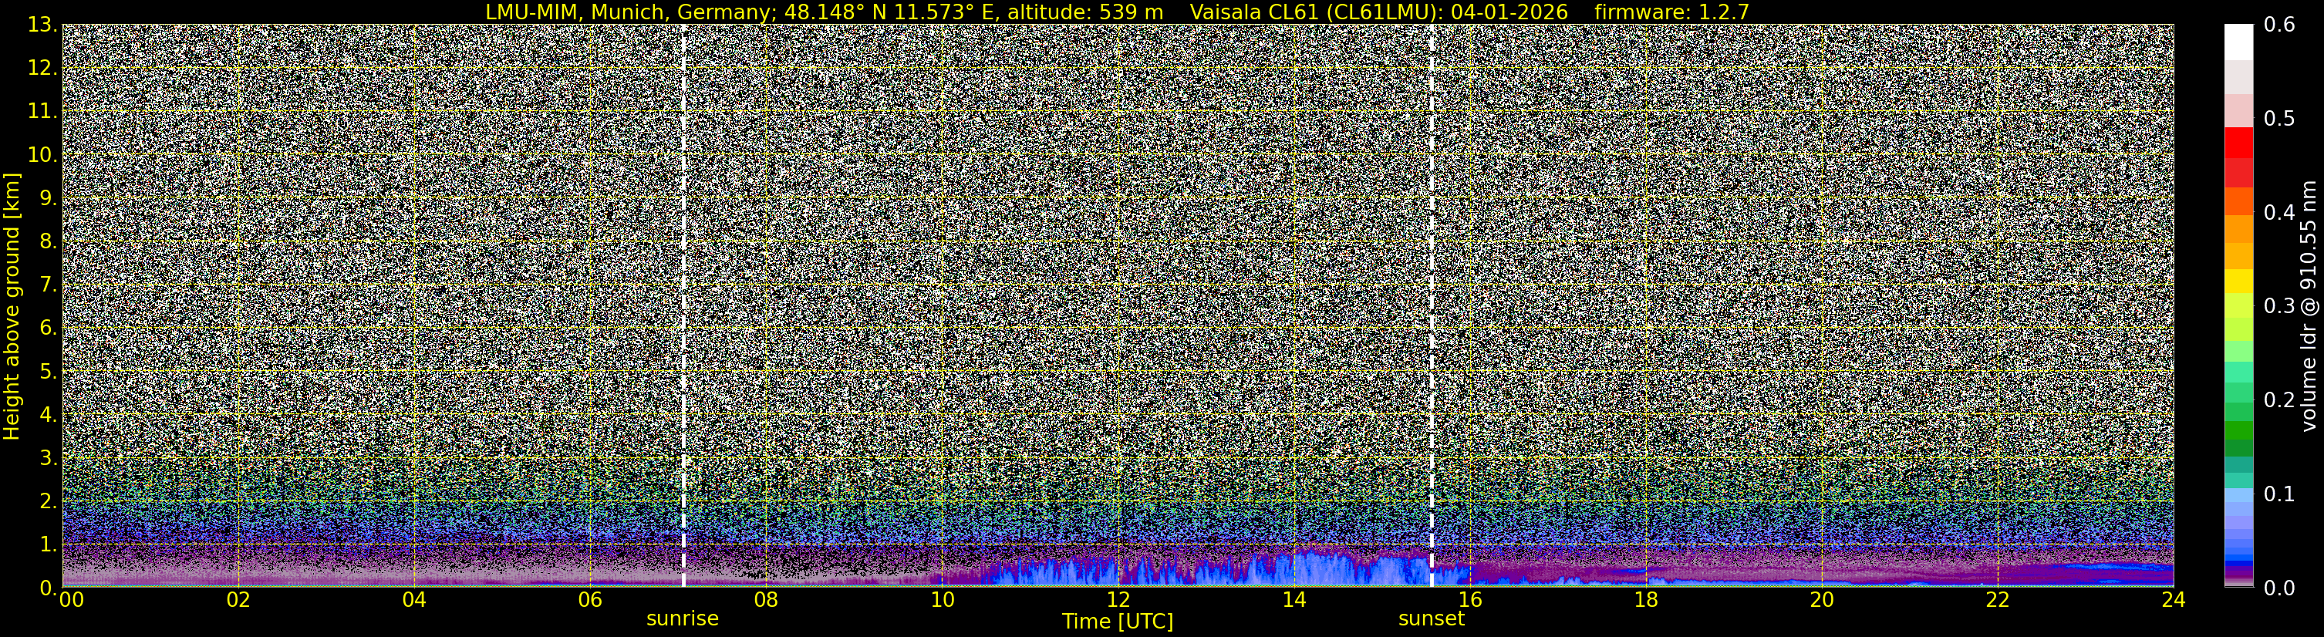Click the '00' tick on the time axis
The width and height of the screenshot is (2324, 637).
pos(73,600)
